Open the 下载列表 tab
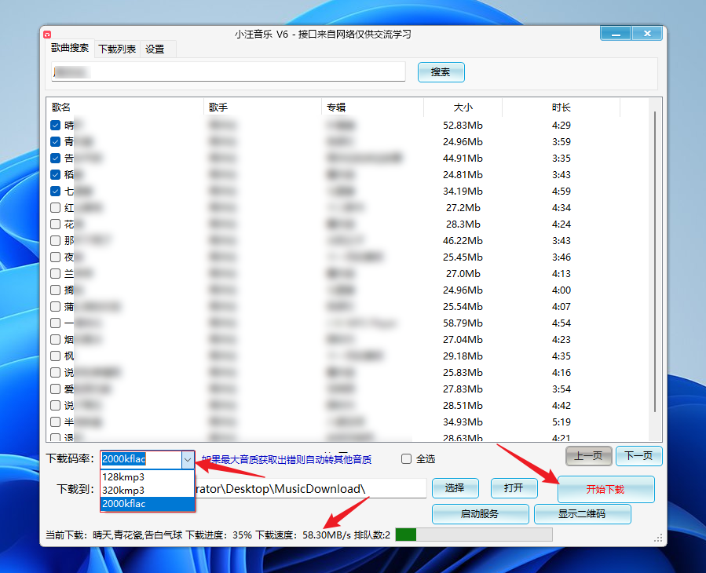 tap(117, 49)
